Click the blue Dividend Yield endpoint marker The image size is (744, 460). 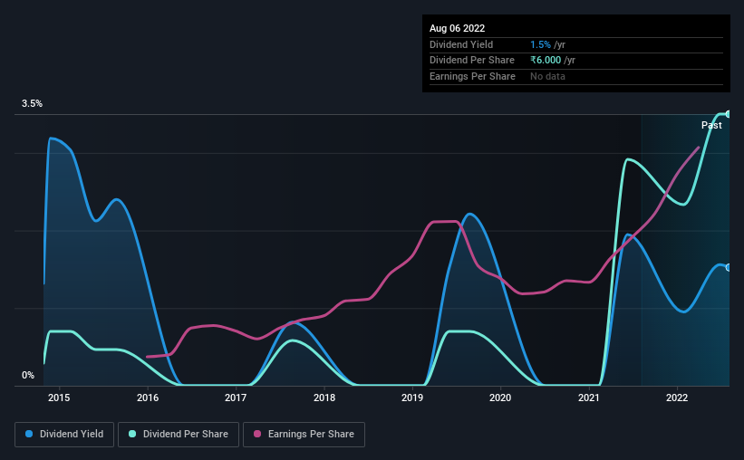click(728, 267)
